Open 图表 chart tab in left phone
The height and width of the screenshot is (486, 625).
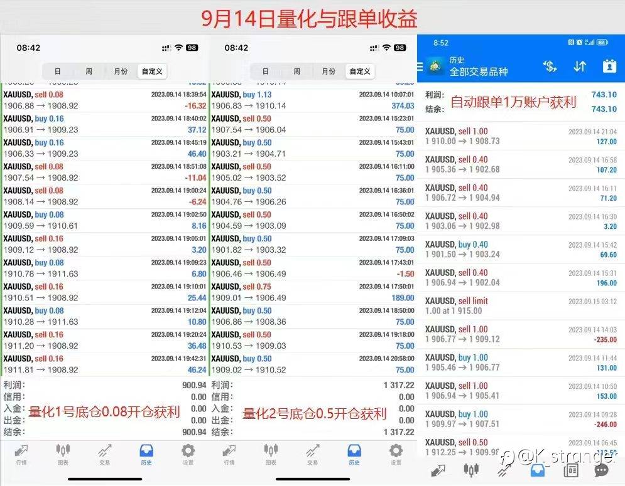click(63, 454)
